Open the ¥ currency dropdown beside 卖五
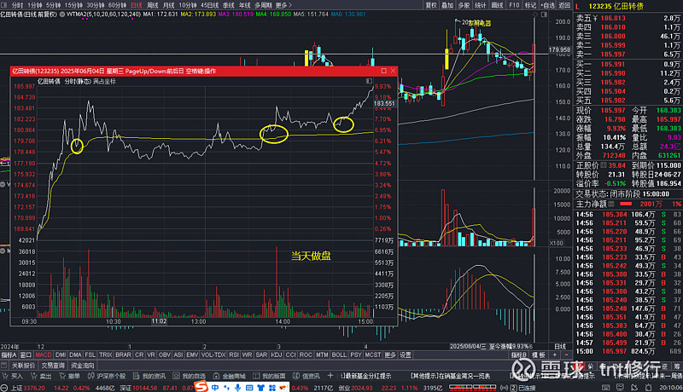683x392 pixels. coord(594,18)
